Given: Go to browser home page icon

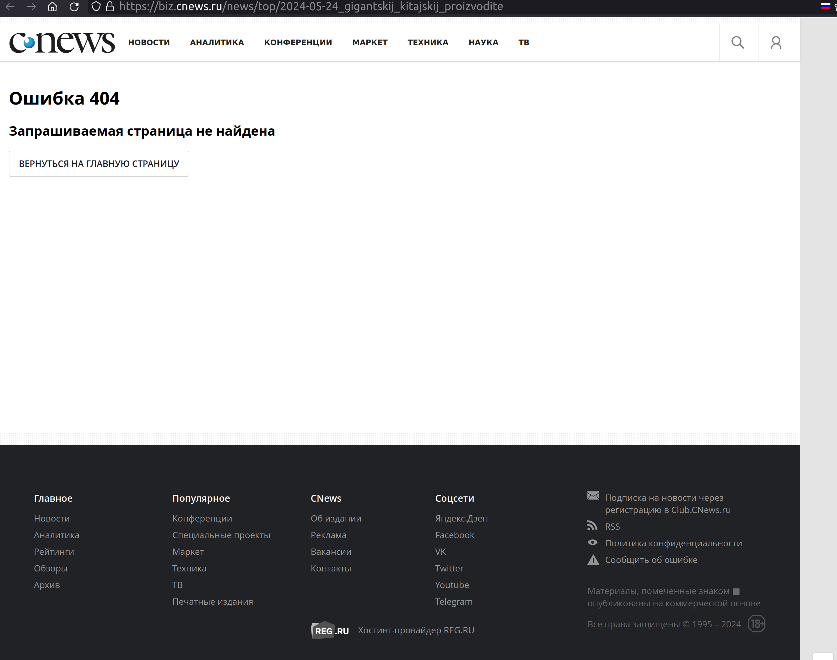Looking at the screenshot, I should tap(52, 7).
